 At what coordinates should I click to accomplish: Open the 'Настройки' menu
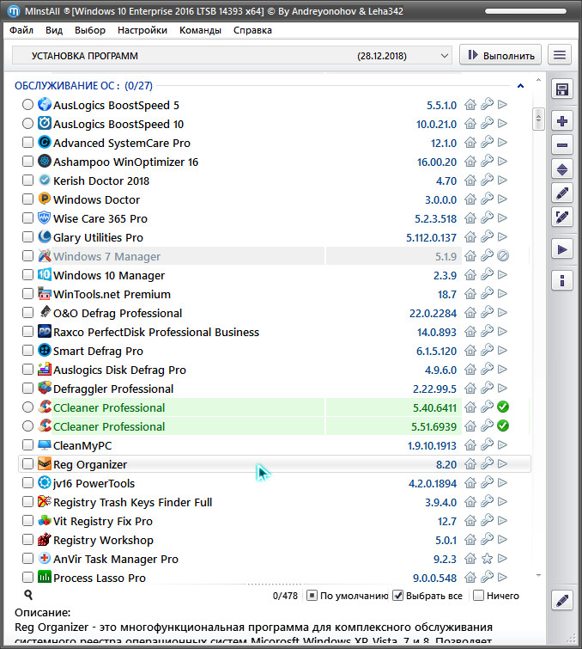(142, 30)
